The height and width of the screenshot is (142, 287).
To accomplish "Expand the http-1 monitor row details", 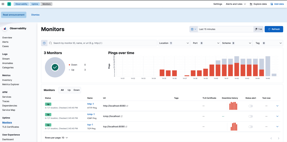I will click(277, 106).
